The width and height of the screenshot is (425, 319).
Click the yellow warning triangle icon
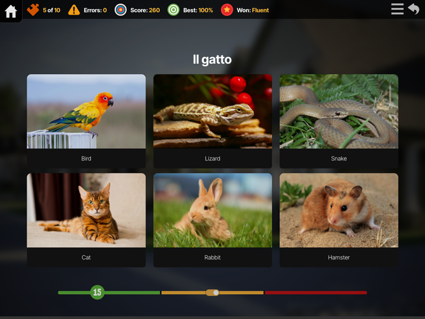tap(73, 10)
